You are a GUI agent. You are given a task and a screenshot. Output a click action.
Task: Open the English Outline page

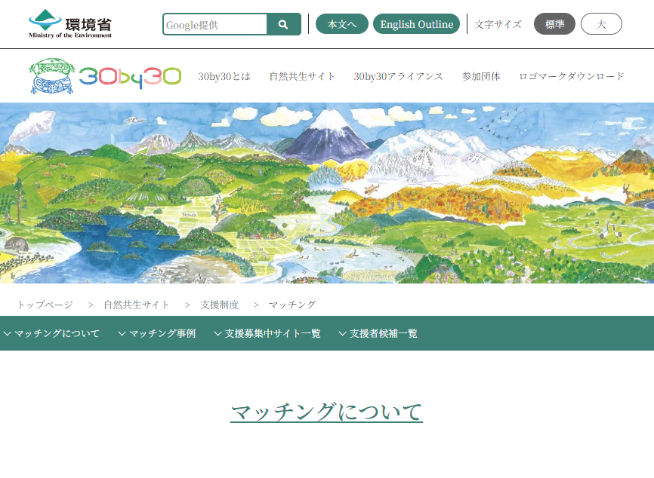click(x=416, y=24)
